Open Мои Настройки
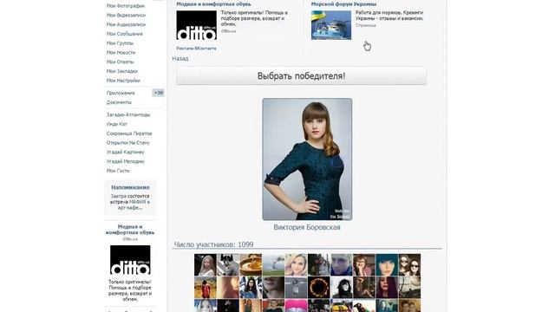Screen dimensions: 555x312 pos(123,81)
